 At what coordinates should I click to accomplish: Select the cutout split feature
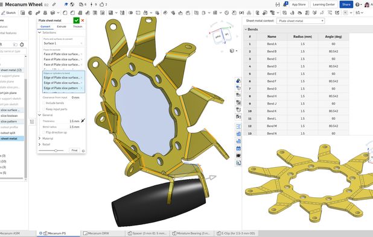pyautogui.click(x=8, y=133)
